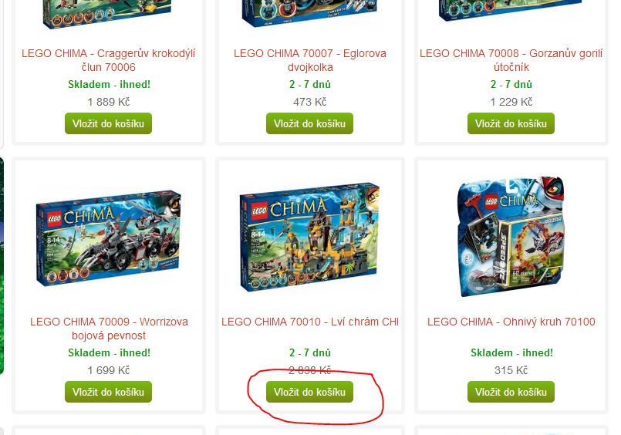The width and height of the screenshot is (621, 435).
Task: Open LEGO CHIMA 70008 Gorzanův gorilí útočník link
Action: [511, 60]
